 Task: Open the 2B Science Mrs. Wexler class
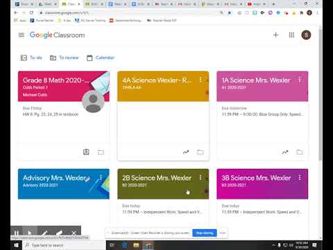(157, 178)
